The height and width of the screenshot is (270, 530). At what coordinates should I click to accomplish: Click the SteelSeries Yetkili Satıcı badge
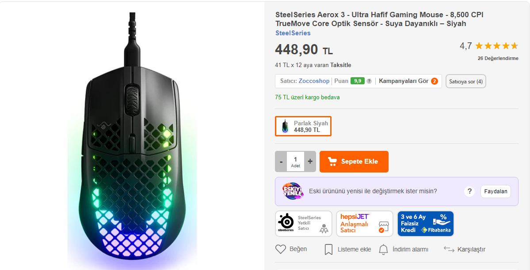click(304, 224)
